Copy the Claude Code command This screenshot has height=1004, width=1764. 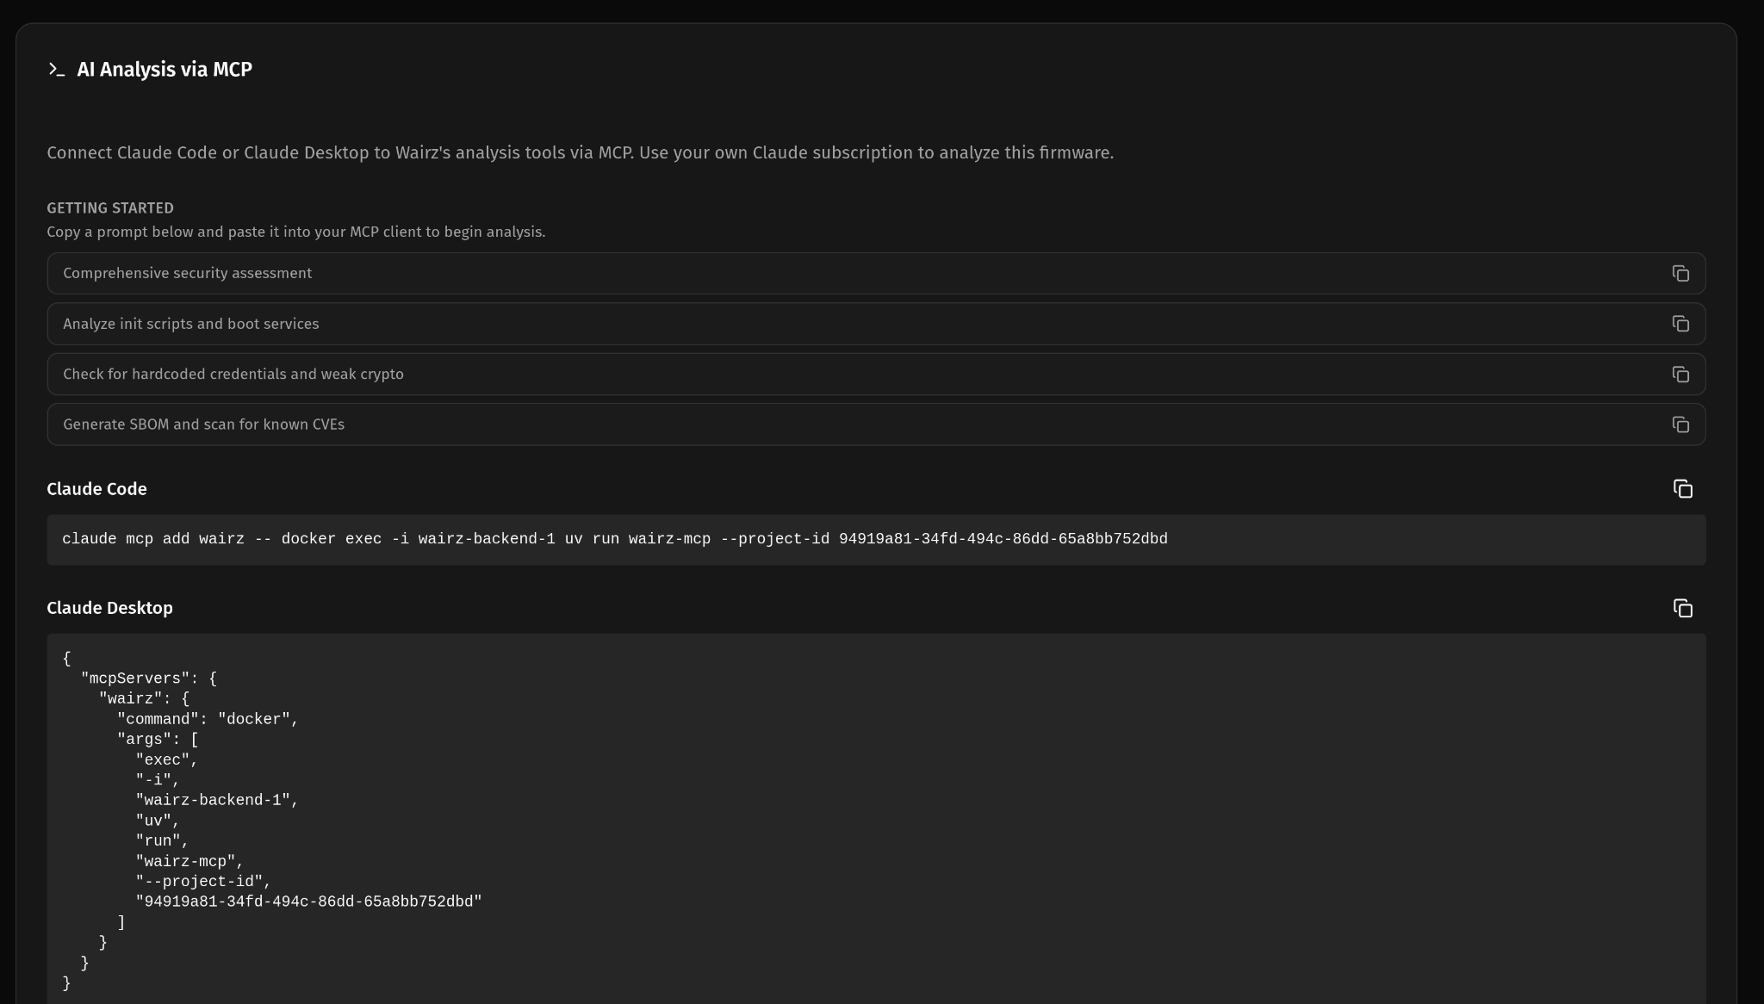(1683, 489)
